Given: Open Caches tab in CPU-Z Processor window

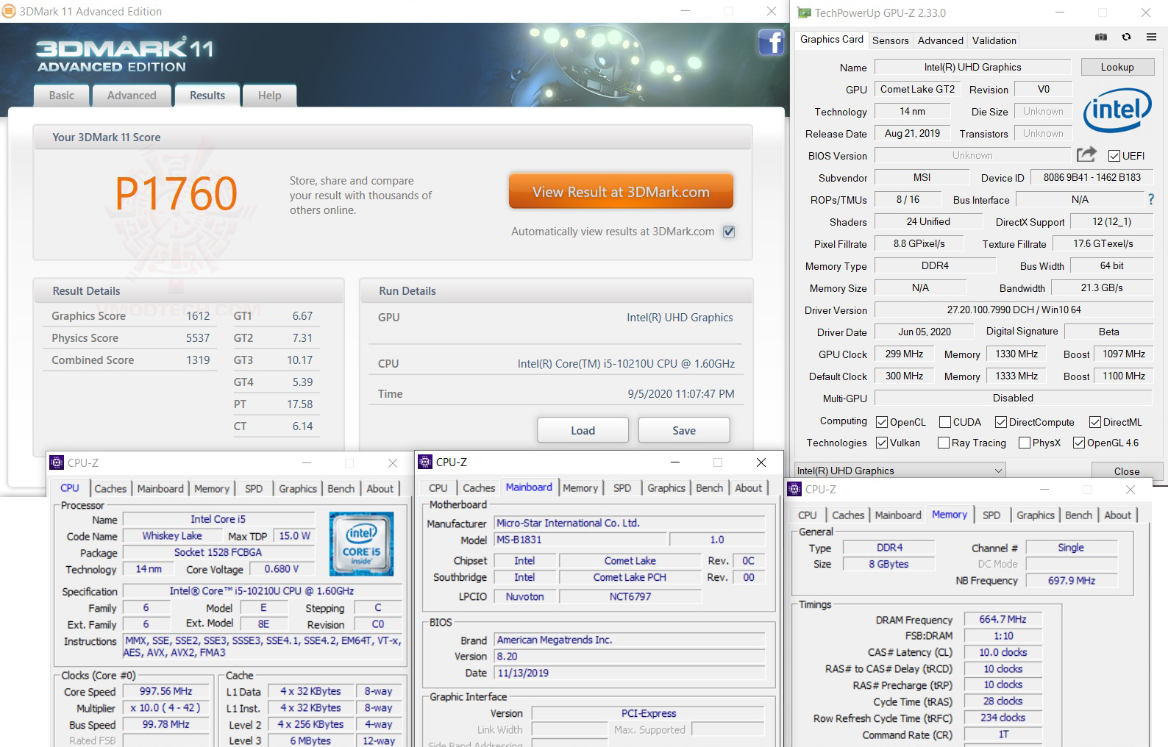Looking at the screenshot, I should coord(110,489).
